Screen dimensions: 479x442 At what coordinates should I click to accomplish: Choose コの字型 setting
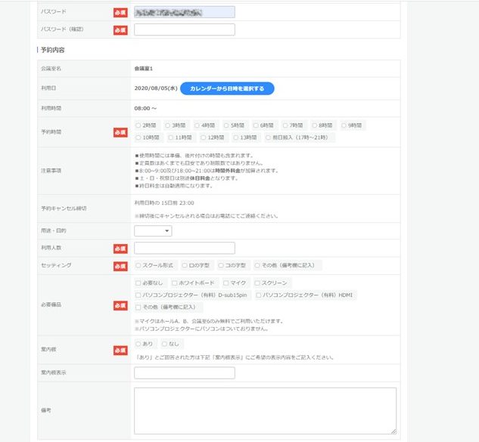coord(220,265)
